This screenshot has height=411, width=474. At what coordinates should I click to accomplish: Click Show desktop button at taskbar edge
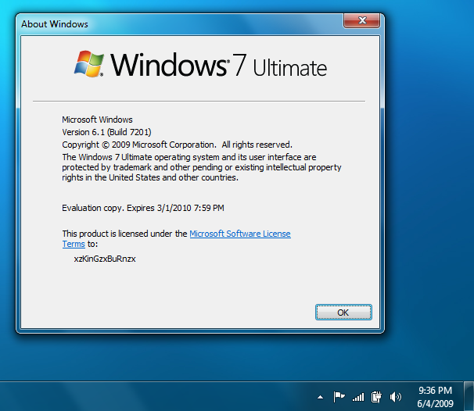tap(469, 396)
